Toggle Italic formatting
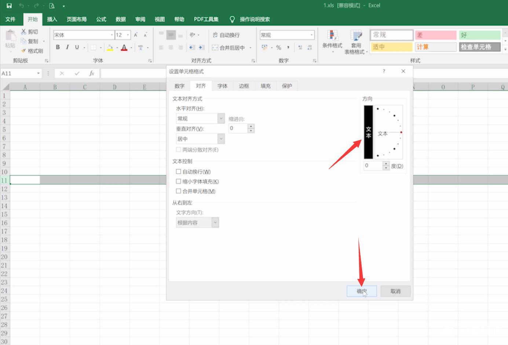Screen dimensions: 508x345 (x=67, y=47)
